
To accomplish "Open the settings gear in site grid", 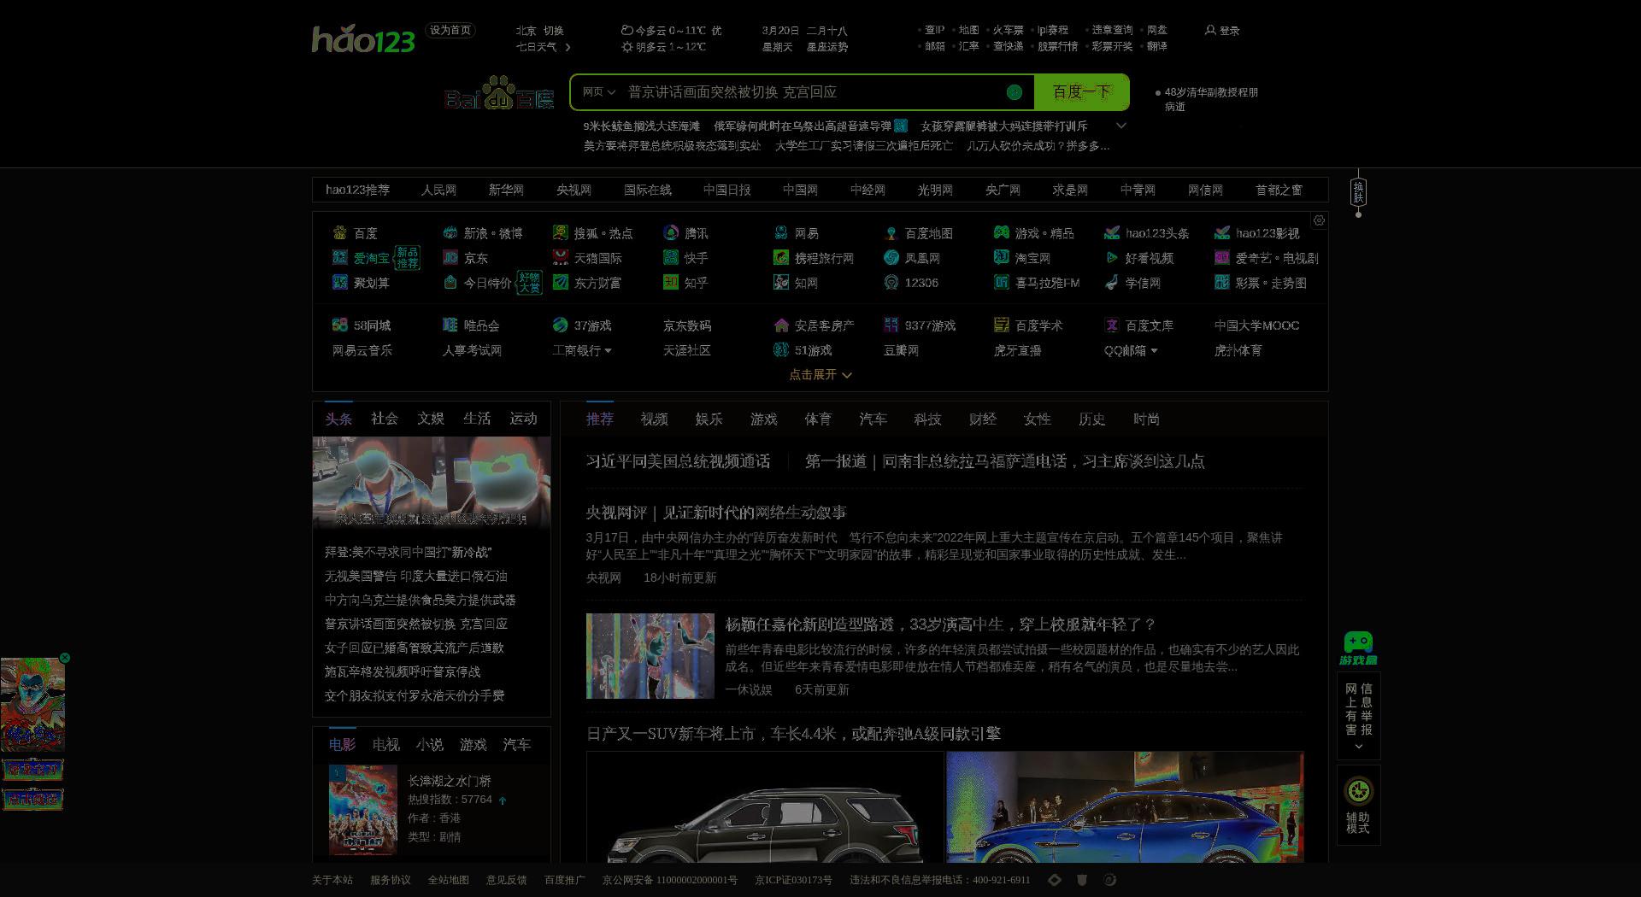I will point(1319,220).
